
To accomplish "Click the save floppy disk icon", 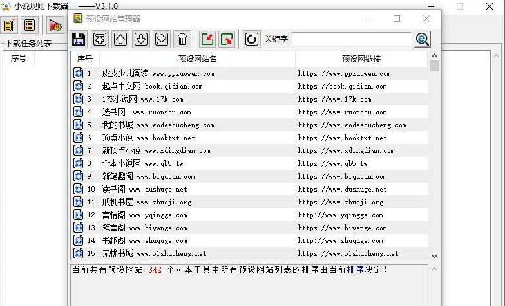I will pos(79,39).
